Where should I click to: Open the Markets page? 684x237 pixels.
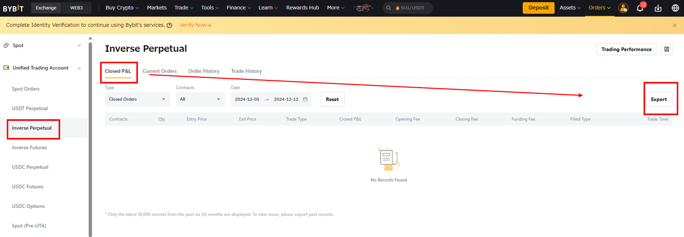pyautogui.click(x=157, y=8)
